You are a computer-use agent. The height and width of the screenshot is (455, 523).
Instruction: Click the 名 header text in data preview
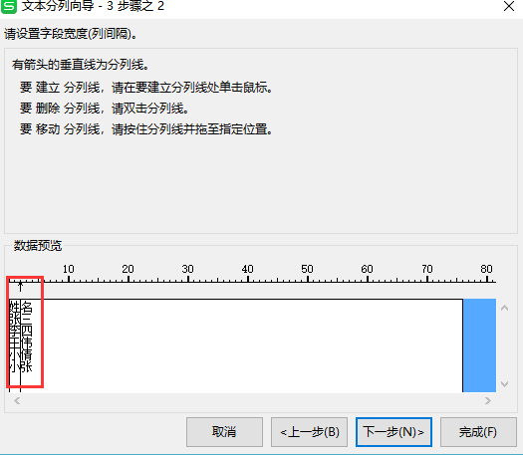click(26, 307)
